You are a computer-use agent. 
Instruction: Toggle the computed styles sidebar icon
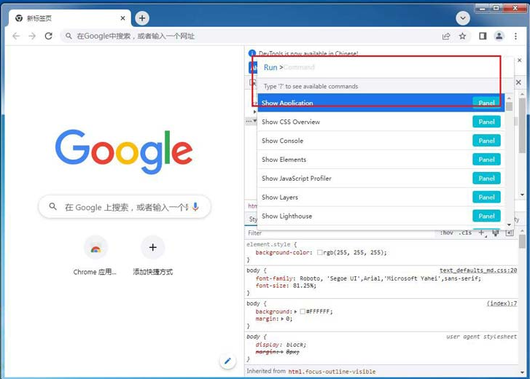510,233
